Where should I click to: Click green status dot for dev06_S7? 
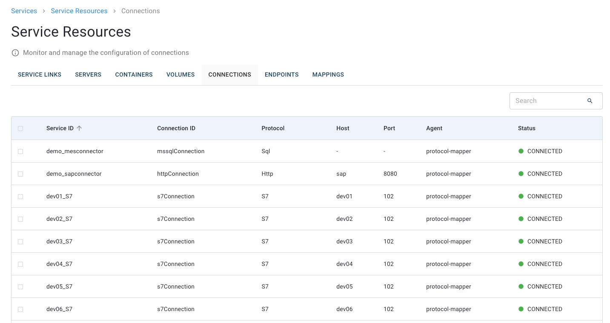(x=521, y=309)
